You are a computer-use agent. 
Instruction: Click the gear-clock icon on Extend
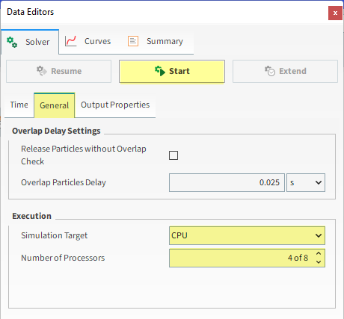pyautogui.click(x=270, y=71)
